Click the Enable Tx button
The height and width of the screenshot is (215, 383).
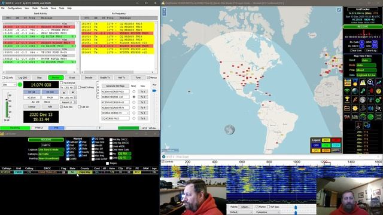pyautogui.click(x=105, y=78)
